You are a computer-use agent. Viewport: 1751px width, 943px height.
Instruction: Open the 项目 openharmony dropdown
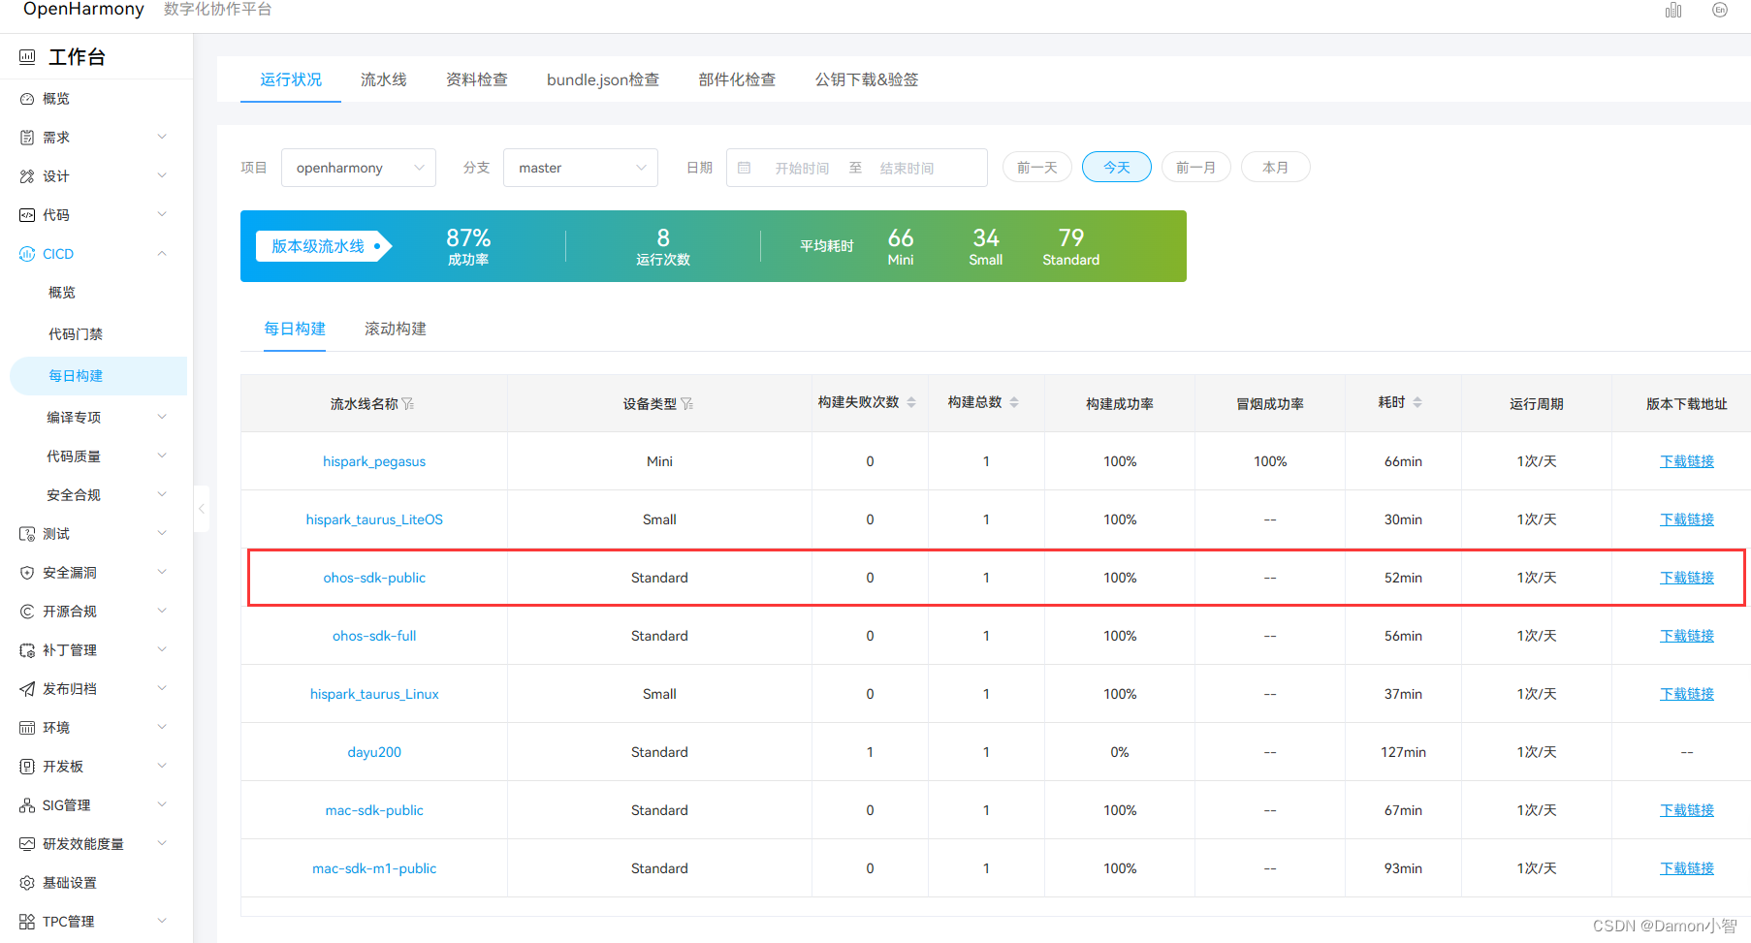click(x=359, y=168)
